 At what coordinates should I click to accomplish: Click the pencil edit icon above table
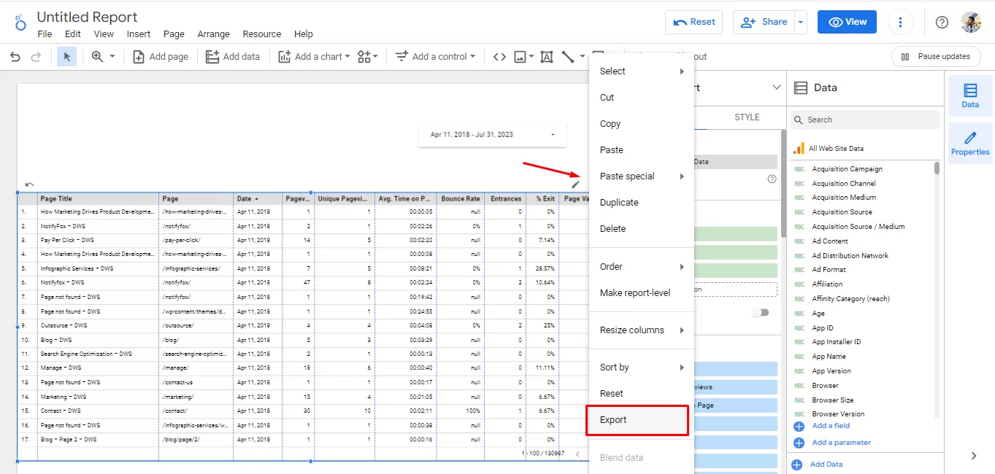(575, 184)
